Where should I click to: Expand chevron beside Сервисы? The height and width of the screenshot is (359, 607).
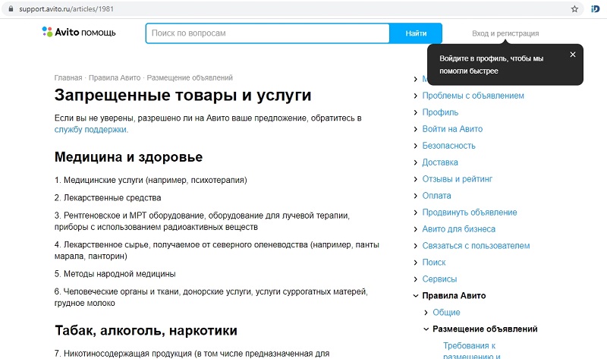click(415, 279)
